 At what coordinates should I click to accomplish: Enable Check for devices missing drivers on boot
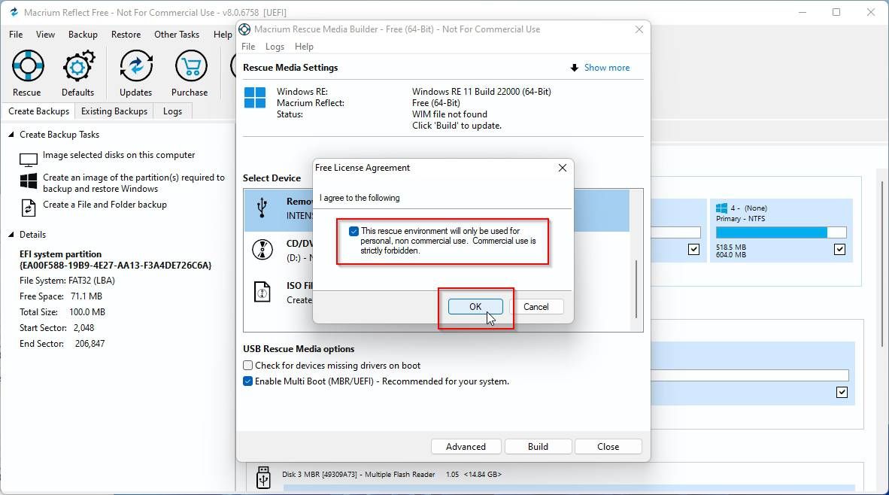coord(247,365)
